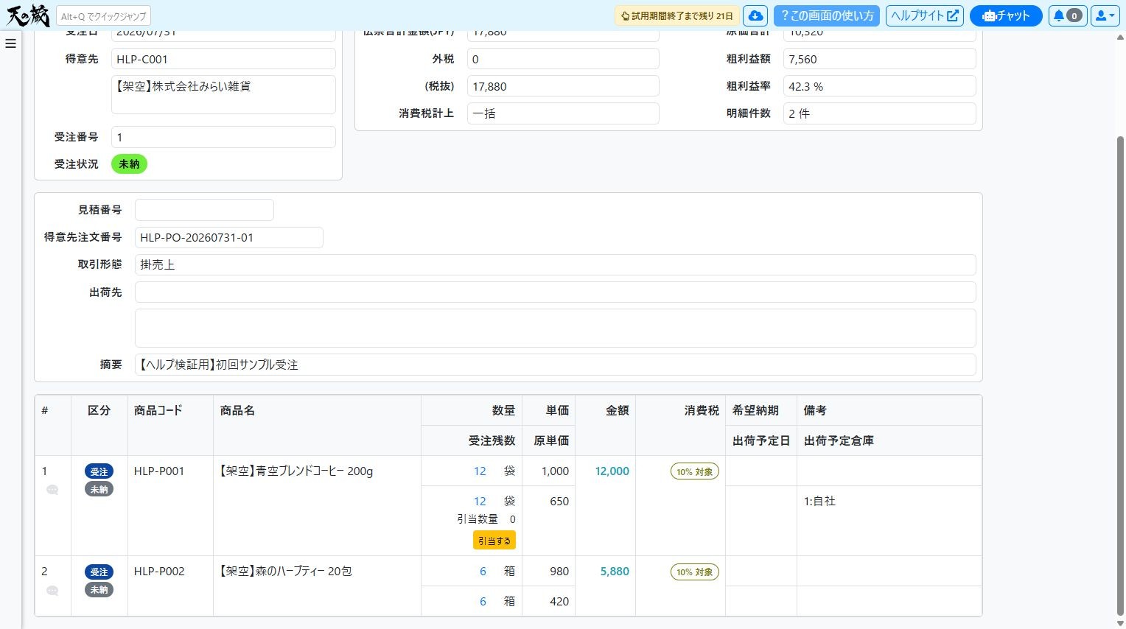Click the green 未納 order status badge
The image size is (1126, 629).
tap(129, 164)
